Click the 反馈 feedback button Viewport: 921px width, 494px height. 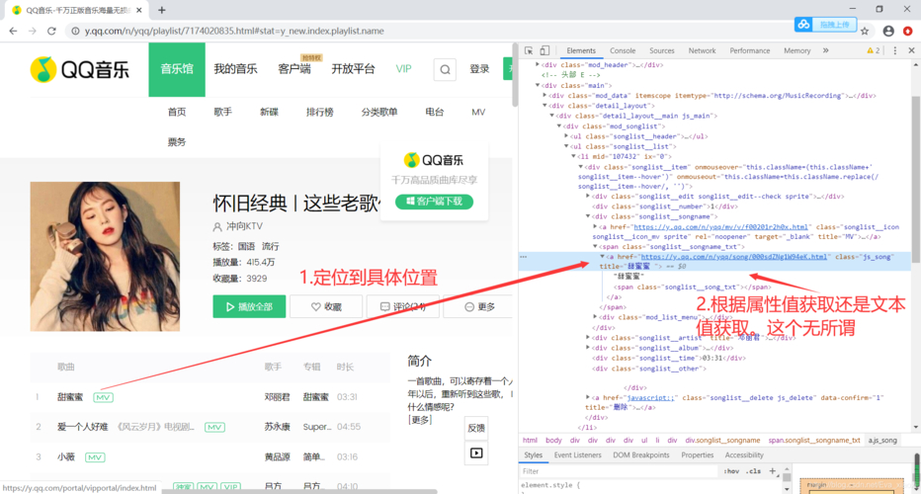coord(476,428)
